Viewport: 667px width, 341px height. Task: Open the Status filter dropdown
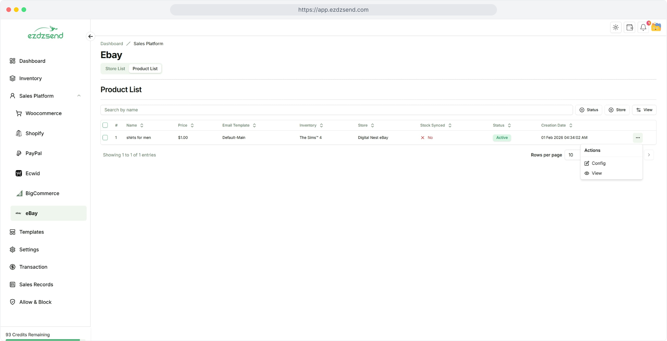click(588, 110)
